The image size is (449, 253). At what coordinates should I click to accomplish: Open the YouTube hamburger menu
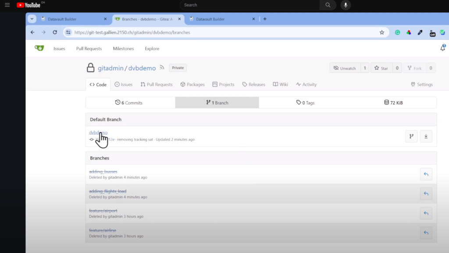(7, 5)
